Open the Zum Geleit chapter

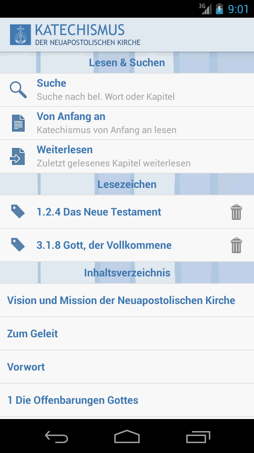[32, 334]
